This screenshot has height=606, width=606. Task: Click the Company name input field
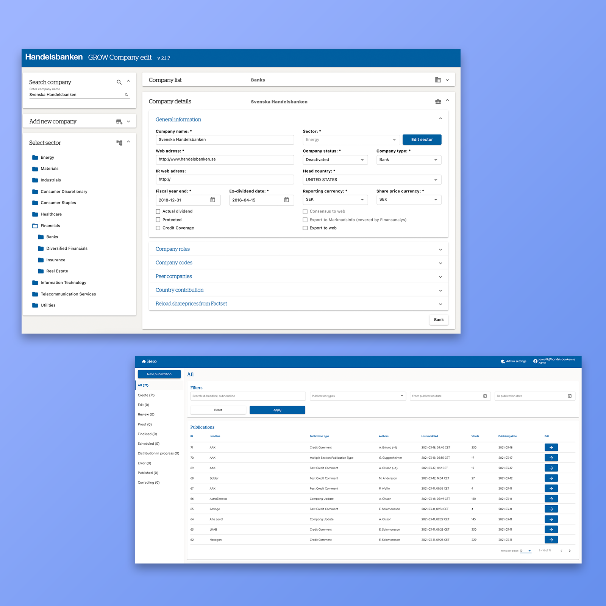point(225,140)
